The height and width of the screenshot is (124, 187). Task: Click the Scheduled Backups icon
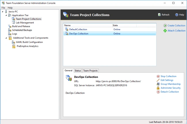click(x=9, y=30)
